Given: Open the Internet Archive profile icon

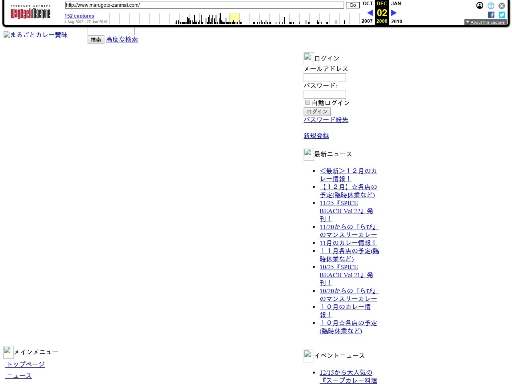Looking at the screenshot, I should (x=480, y=6).
